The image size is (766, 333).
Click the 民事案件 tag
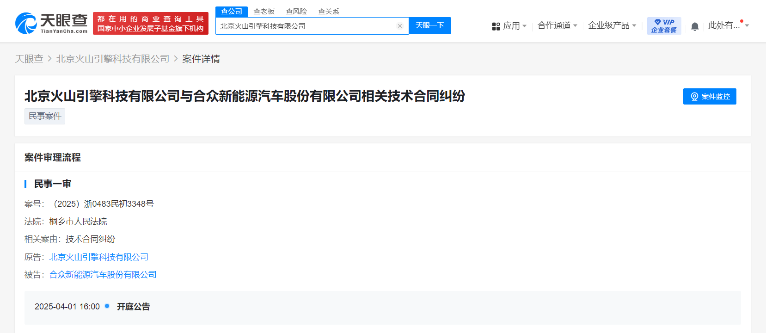pos(45,116)
